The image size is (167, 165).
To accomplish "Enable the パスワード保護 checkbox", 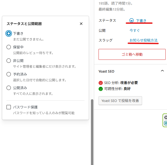I will 9,107.
